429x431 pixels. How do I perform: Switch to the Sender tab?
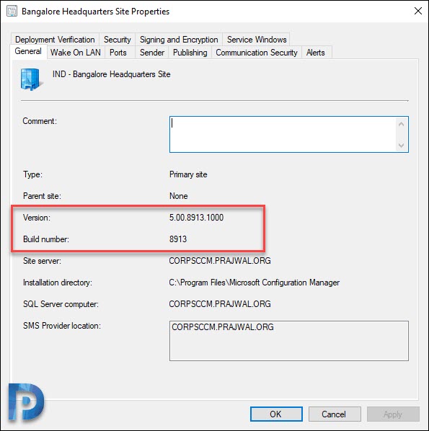[x=152, y=52]
